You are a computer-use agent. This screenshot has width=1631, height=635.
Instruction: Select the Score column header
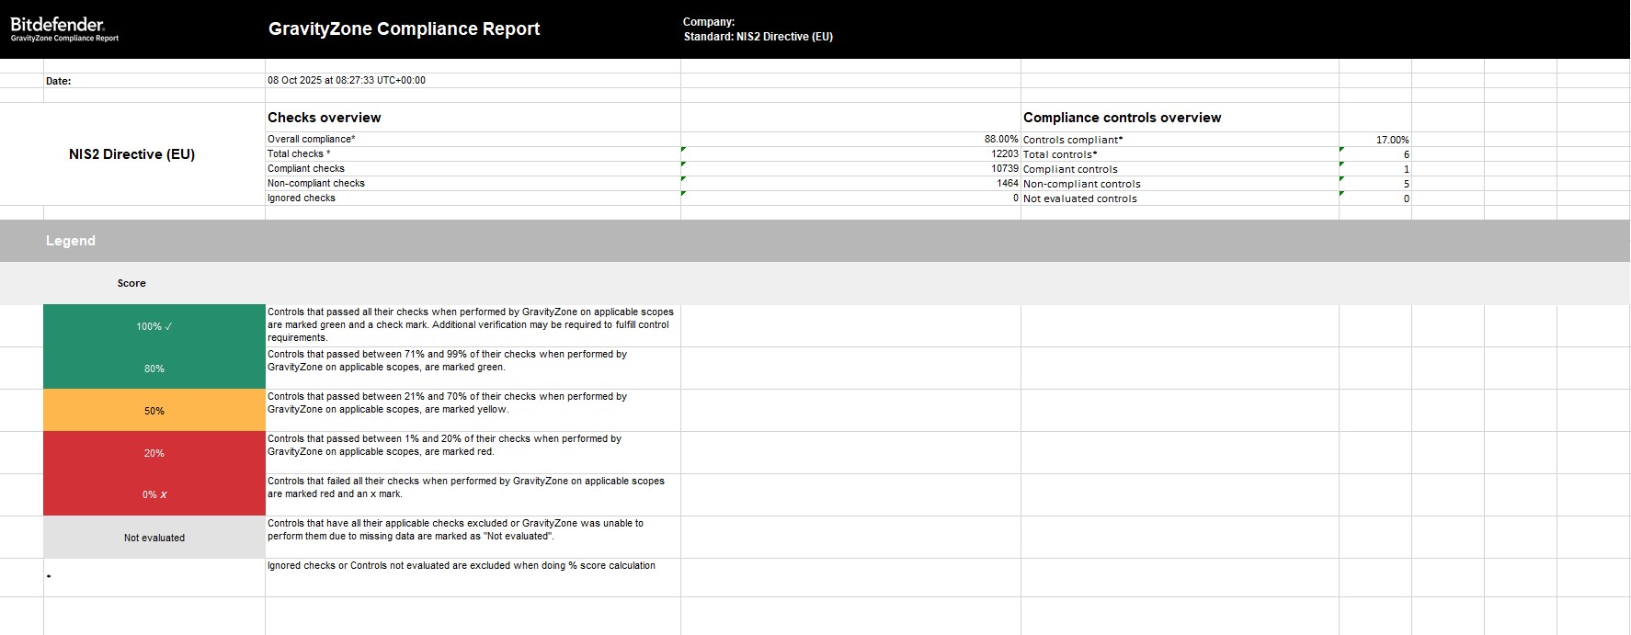pyautogui.click(x=131, y=283)
